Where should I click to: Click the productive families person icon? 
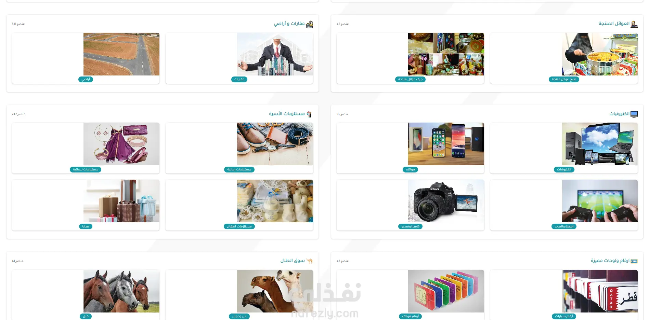[634, 24]
